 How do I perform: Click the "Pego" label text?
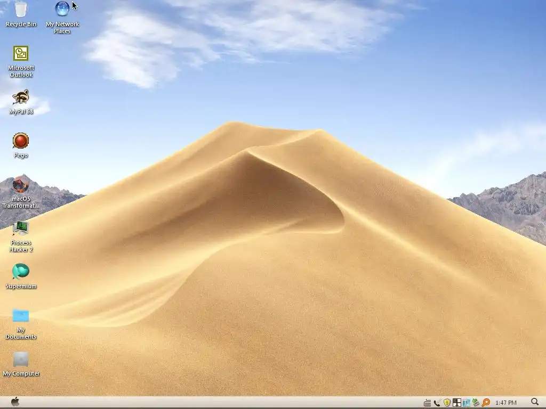coord(21,155)
